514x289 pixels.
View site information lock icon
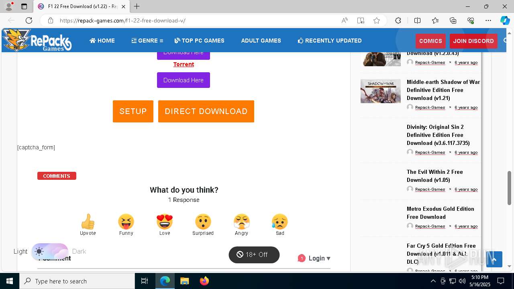(50, 20)
